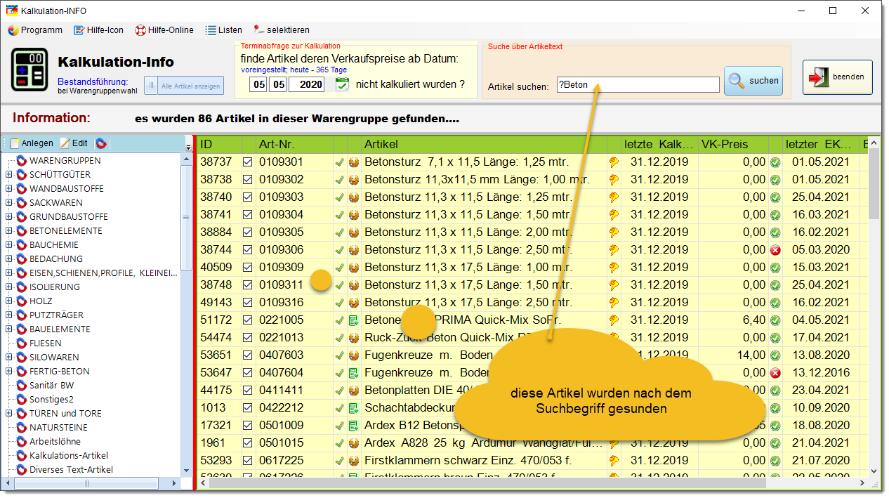Select PUTZTRÄGER in the tree
This screenshot has width=889, height=498.
click(56, 315)
